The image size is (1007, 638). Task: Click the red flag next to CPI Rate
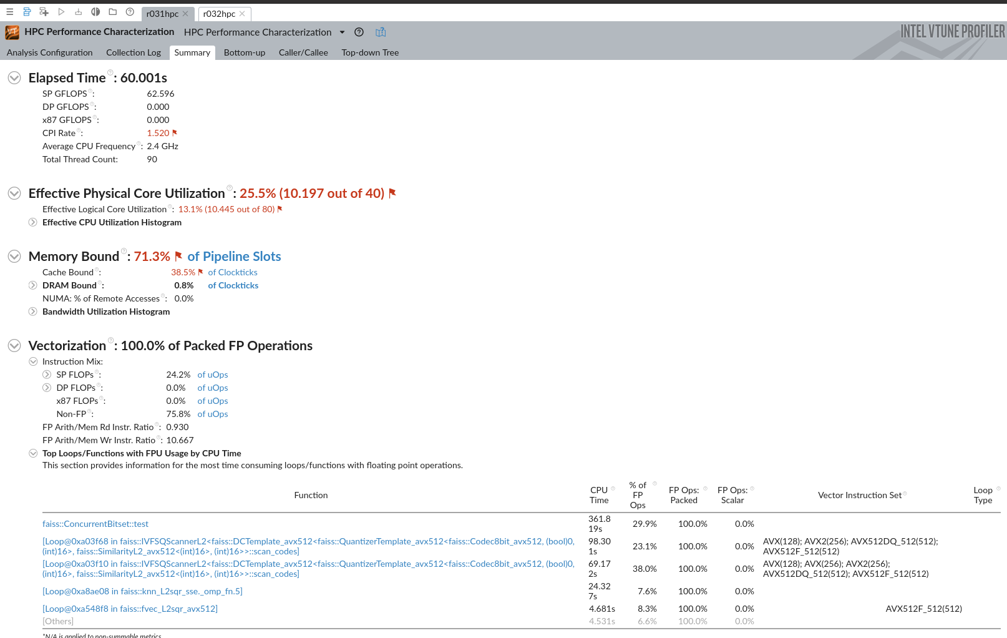[x=175, y=133]
